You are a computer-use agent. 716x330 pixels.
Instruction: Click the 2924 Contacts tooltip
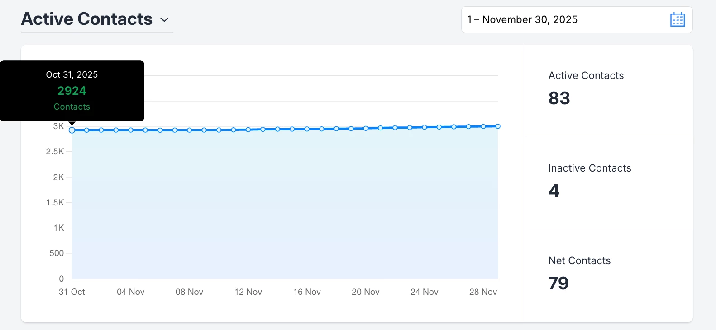[72, 91]
